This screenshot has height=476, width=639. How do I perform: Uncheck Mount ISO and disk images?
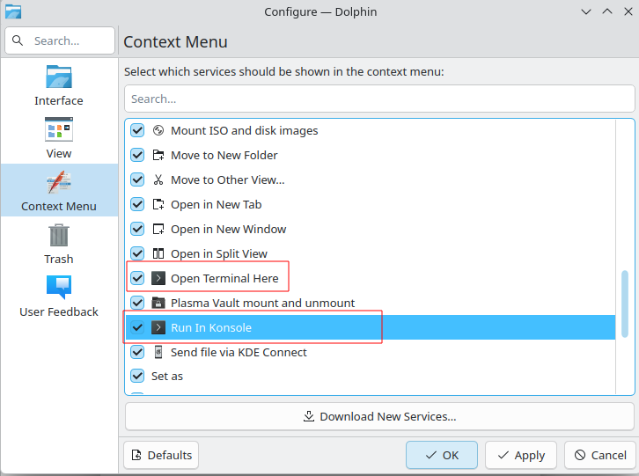point(137,130)
